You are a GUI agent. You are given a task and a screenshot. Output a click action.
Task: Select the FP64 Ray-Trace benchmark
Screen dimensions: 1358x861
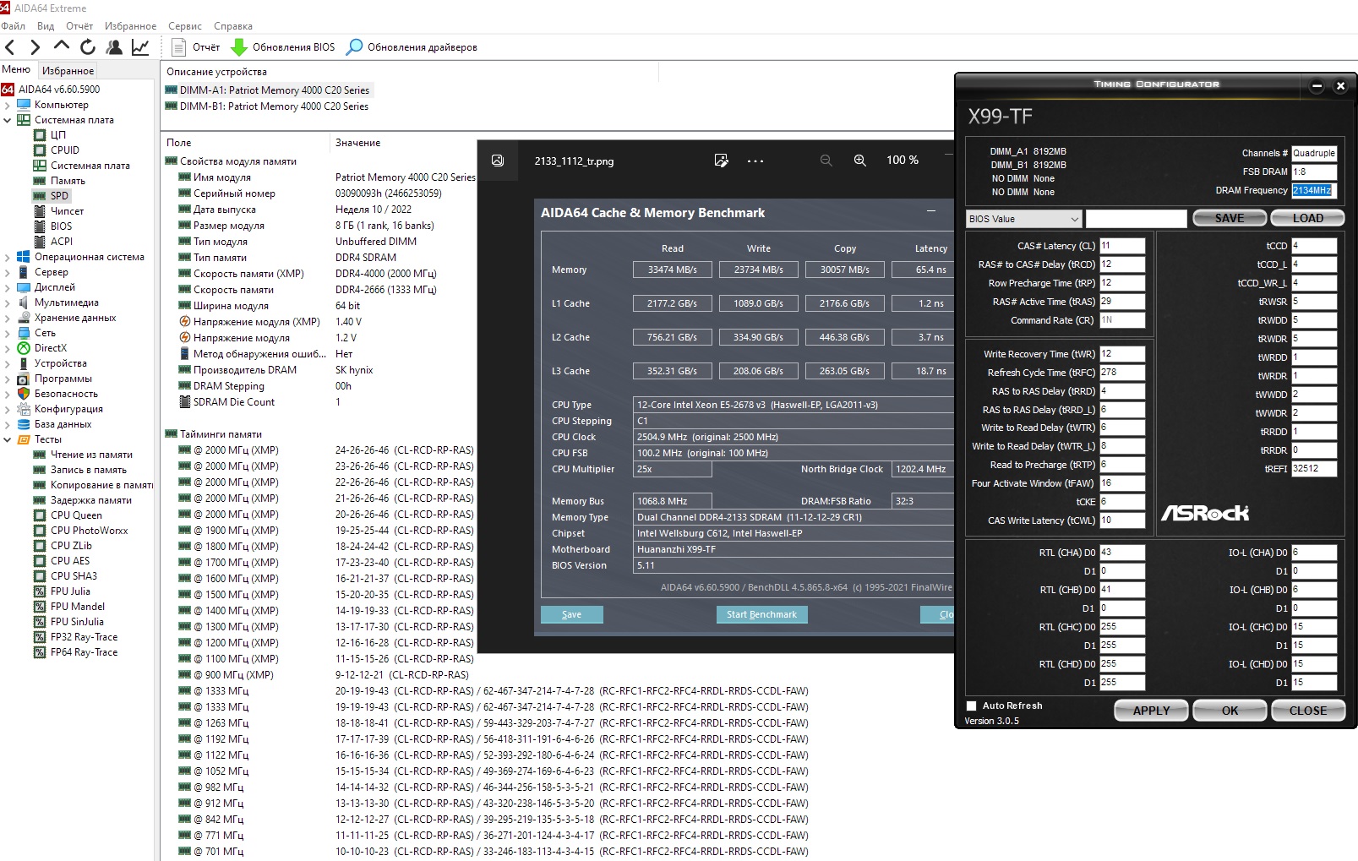point(84,652)
